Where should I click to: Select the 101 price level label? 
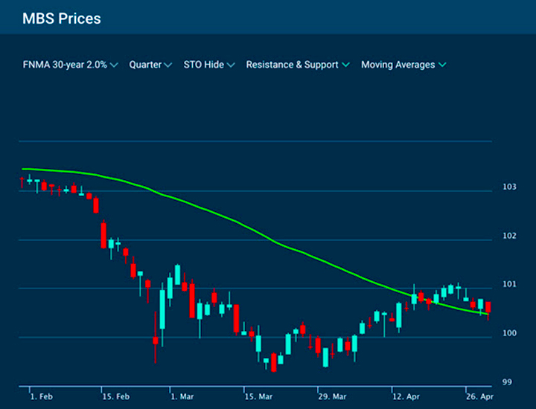point(509,284)
